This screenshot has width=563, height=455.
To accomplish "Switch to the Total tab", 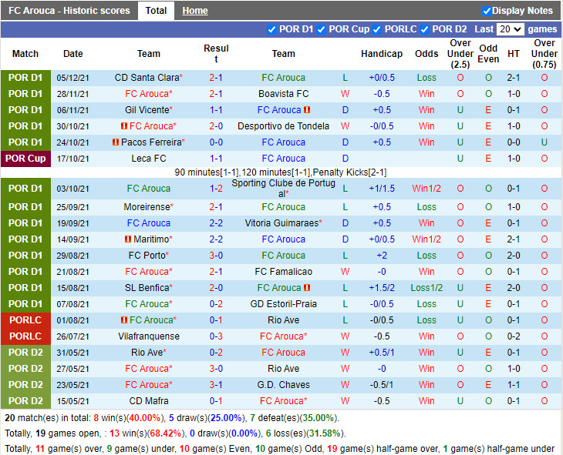I will click(156, 11).
